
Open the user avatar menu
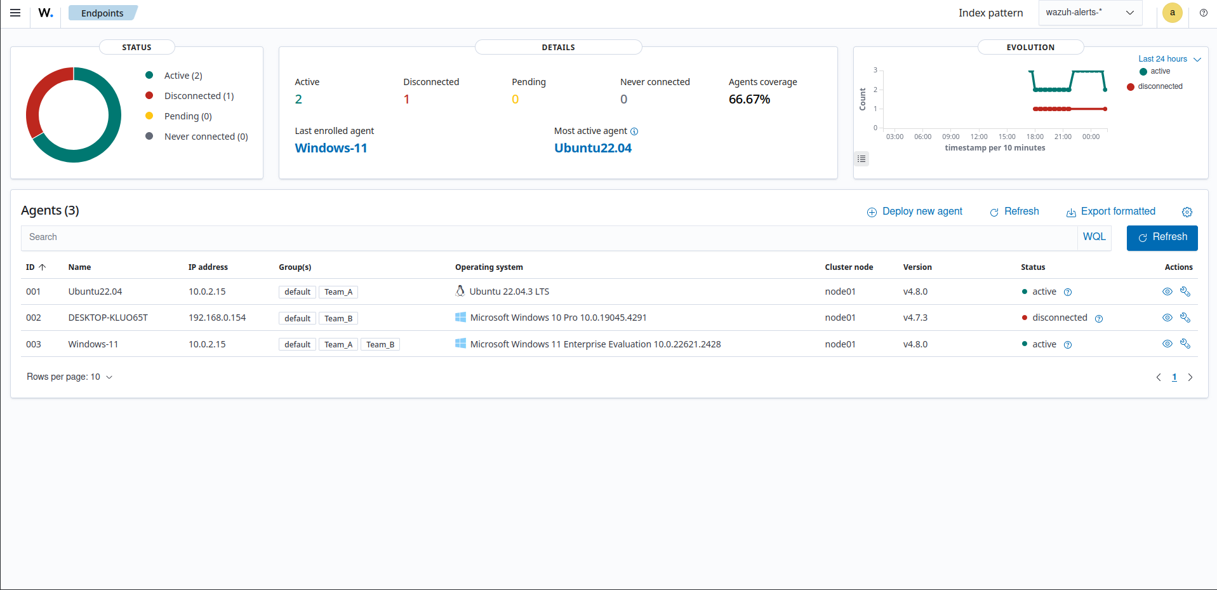click(x=1172, y=13)
